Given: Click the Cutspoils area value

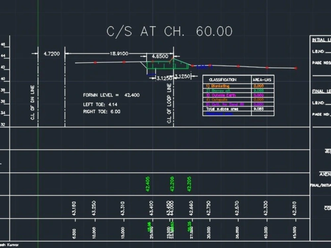Looking at the screenshot, I should (259, 100).
